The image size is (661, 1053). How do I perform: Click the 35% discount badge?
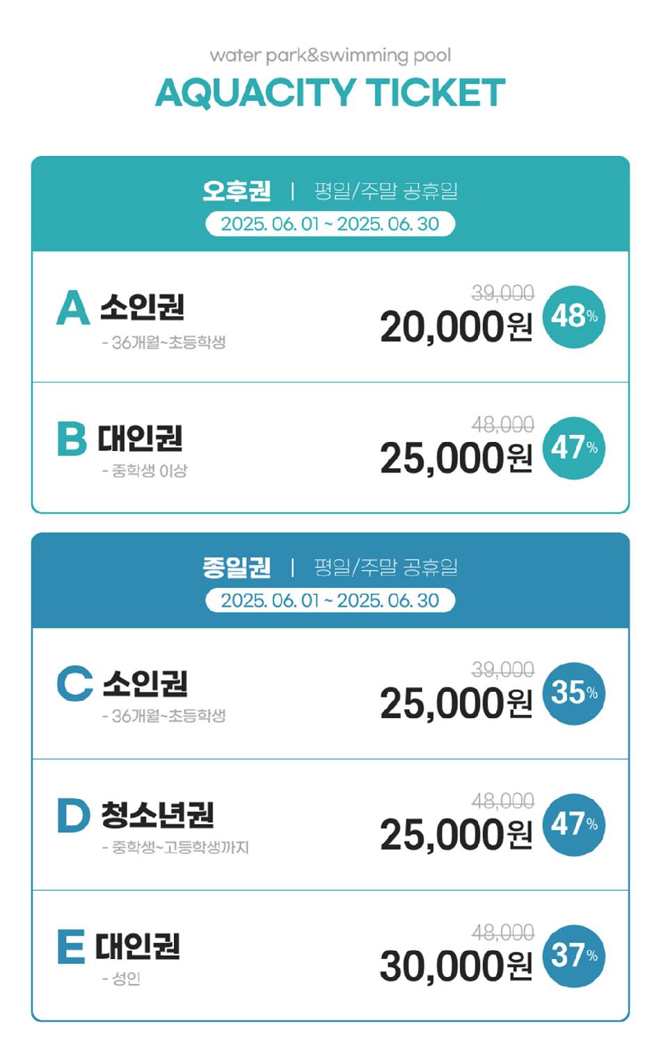tap(574, 693)
